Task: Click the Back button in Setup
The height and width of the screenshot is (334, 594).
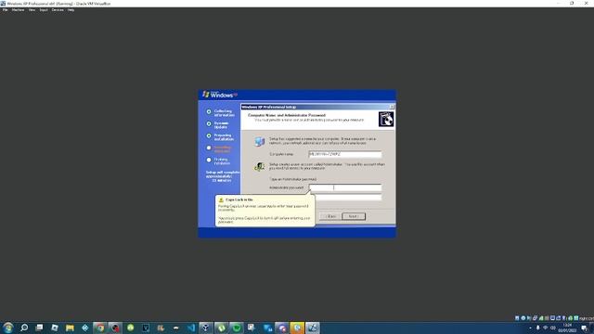Action: 330,216
